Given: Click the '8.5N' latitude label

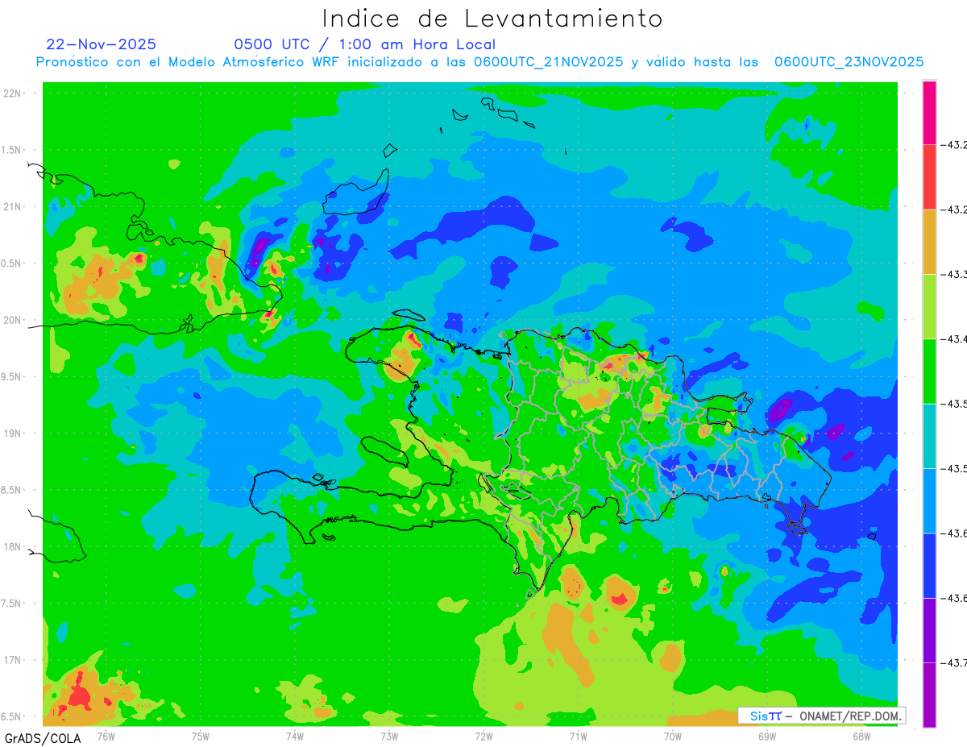Looking at the screenshot, I should 10,490.
